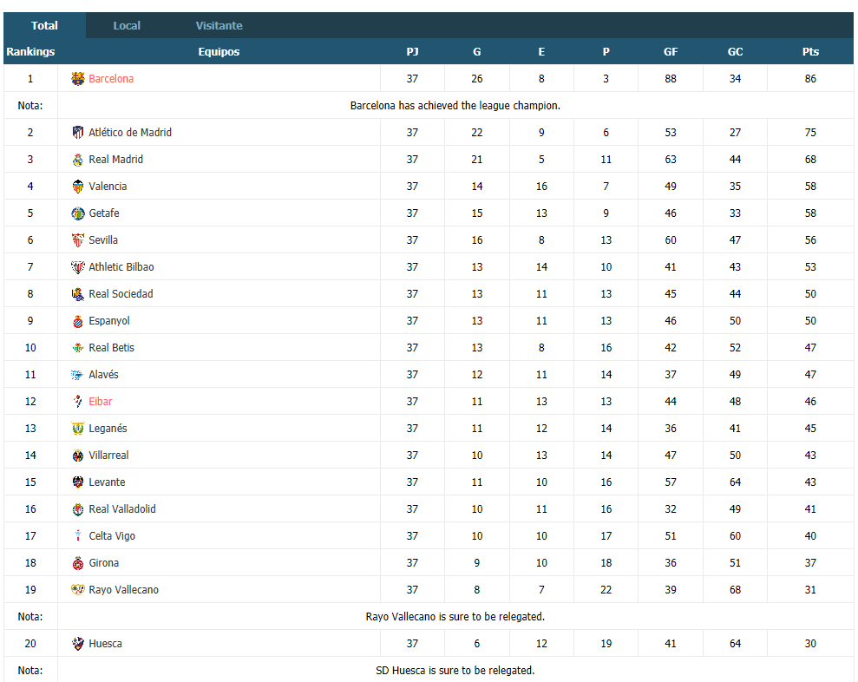Click the Atlético de Madrid crest icon
Image resolution: width=858 pixels, height=682 pixels.
[78, 133]
